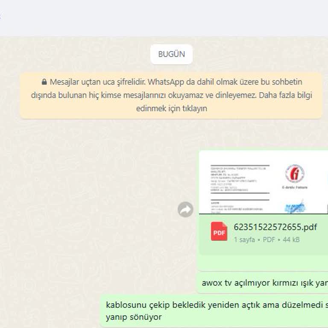Select the 'awox tv açılmıyor' message

pos(262,283)
